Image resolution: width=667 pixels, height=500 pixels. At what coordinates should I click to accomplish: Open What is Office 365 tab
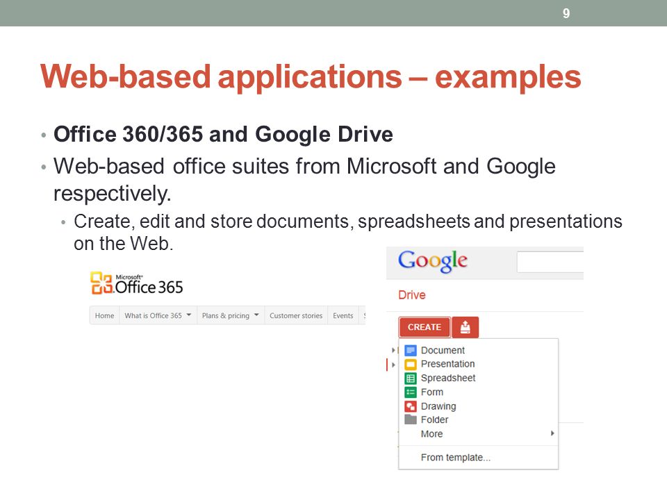click(x=158, y=315)
